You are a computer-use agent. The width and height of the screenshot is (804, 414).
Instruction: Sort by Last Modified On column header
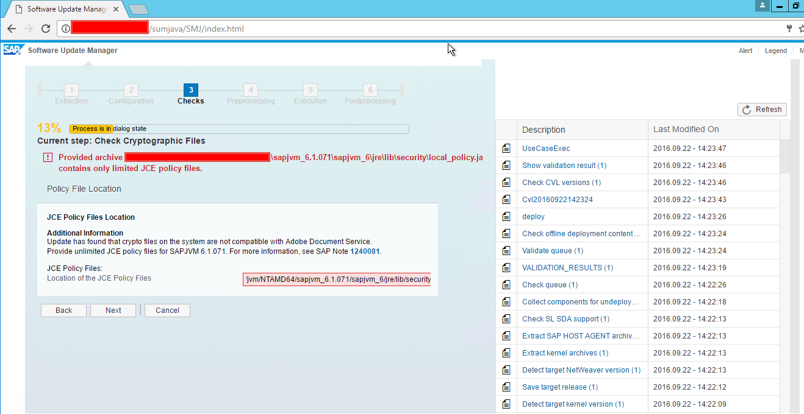(x=714, y=130)
